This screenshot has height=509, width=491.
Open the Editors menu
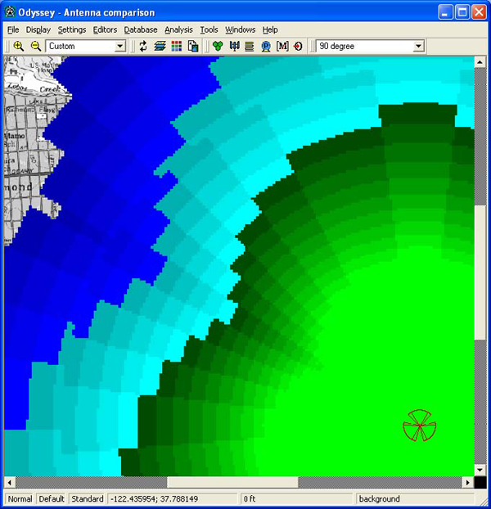click(105, 29)
